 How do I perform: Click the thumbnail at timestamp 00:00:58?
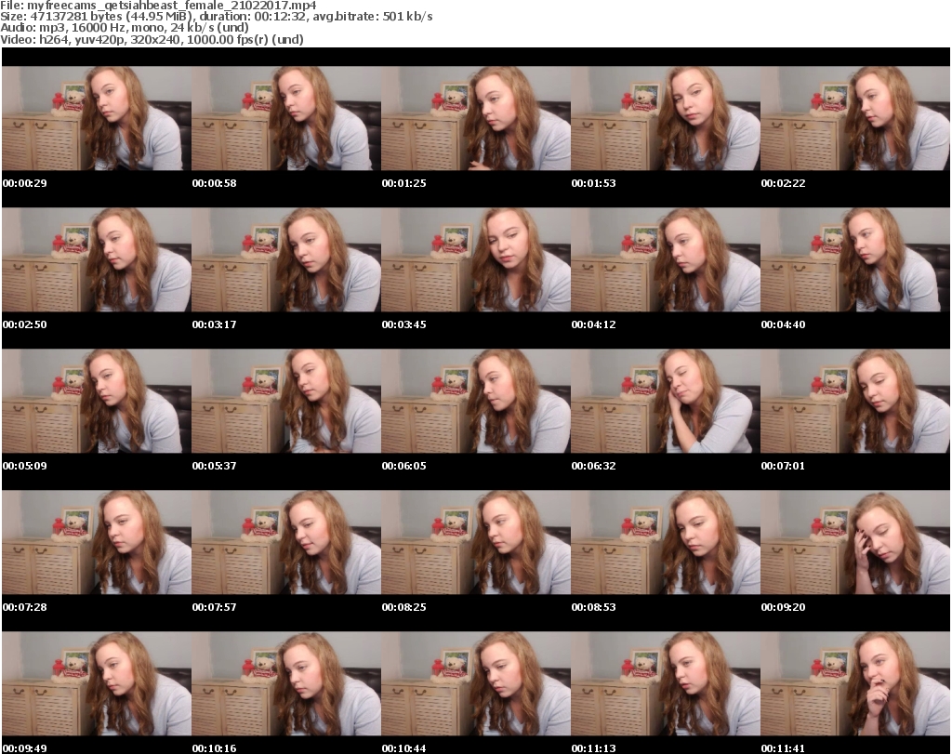point(286,118)
